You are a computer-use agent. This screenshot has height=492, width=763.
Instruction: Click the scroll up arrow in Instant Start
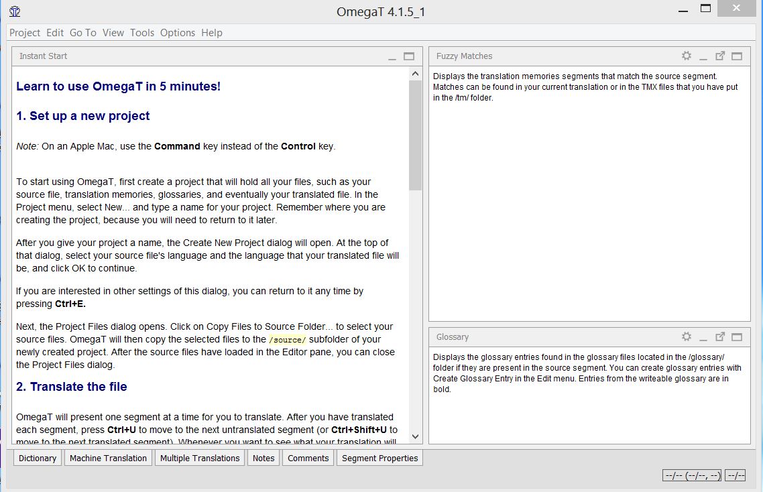(415, 74)
